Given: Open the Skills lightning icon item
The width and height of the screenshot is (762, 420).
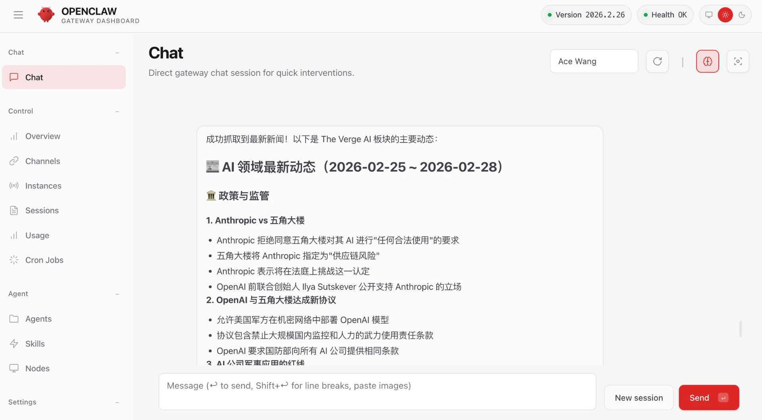Looking at the screenshot, I should click(35, 344).
